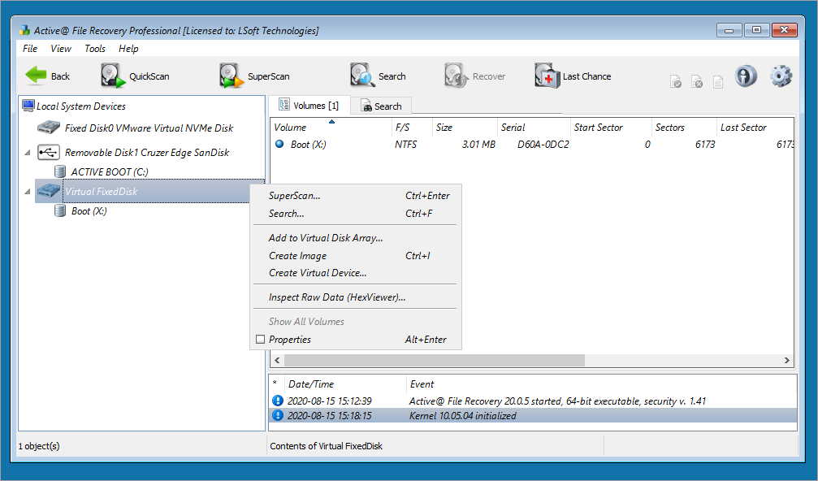This screenshot has height=481, width=818.
Task: Select the Boot (X:) row in volumes list
Action: tap(532, 145)
